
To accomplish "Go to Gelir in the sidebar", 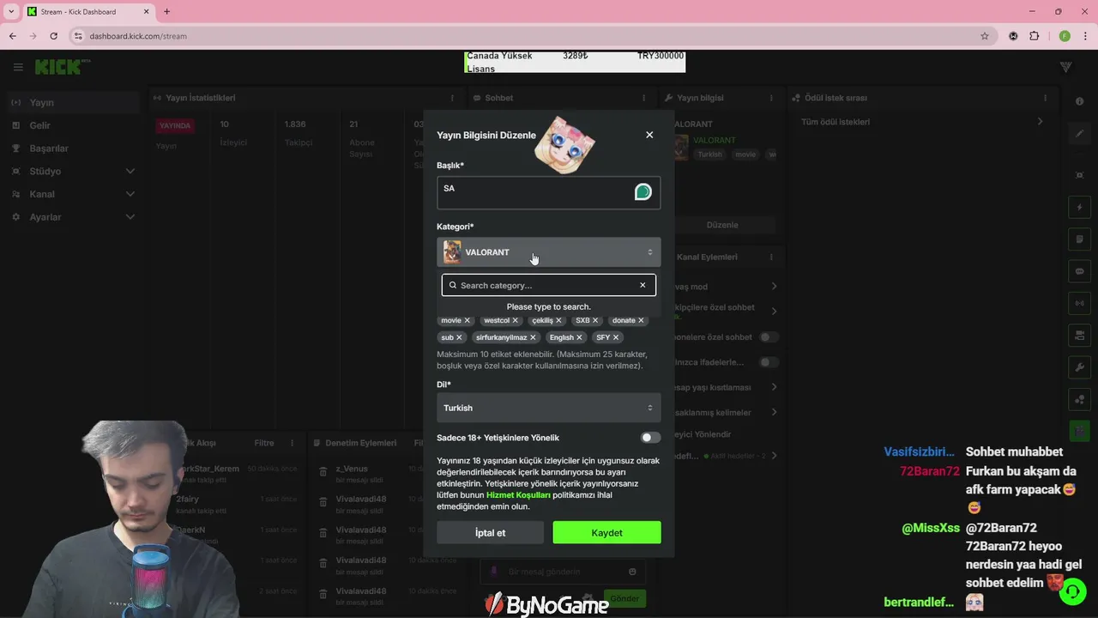I will (73, 125).
